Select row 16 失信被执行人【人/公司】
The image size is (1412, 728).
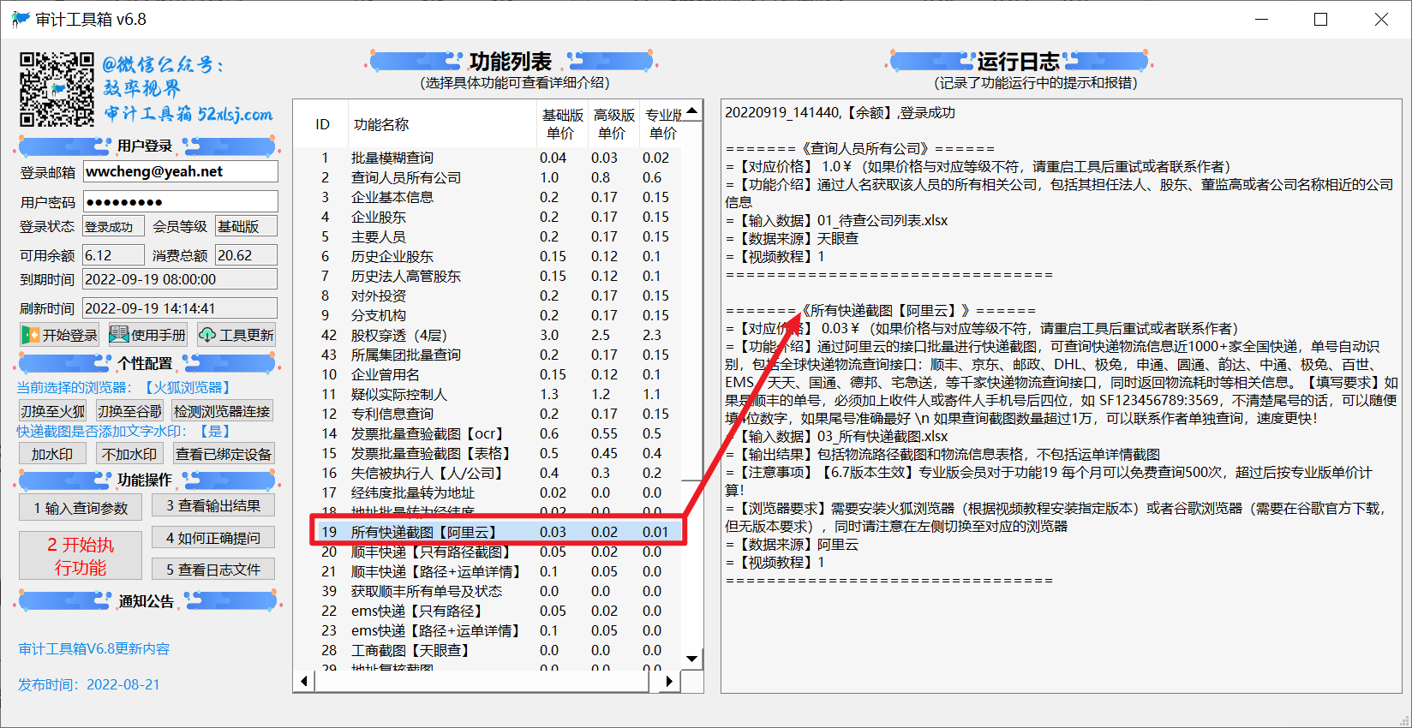click(x=488, y=473)
